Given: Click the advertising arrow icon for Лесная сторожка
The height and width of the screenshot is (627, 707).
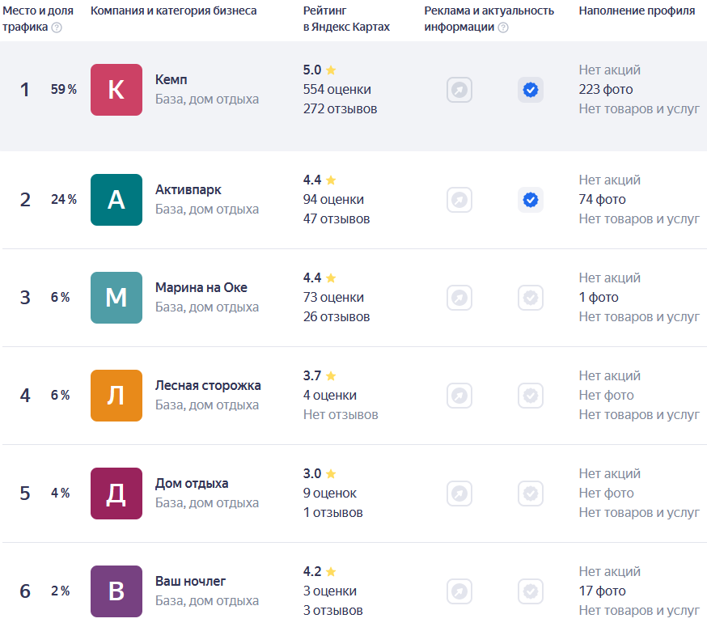Looking at the screenshot, I should click(x=459, y=396).
